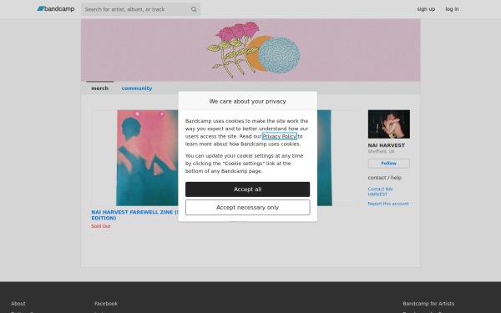Open Bandcamp for Artists footer link

coord(428,304)
